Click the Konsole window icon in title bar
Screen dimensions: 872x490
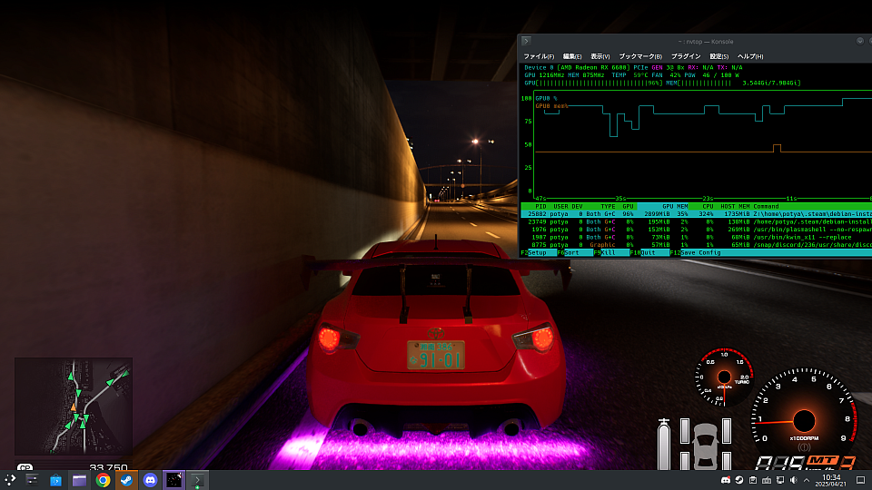526,41
